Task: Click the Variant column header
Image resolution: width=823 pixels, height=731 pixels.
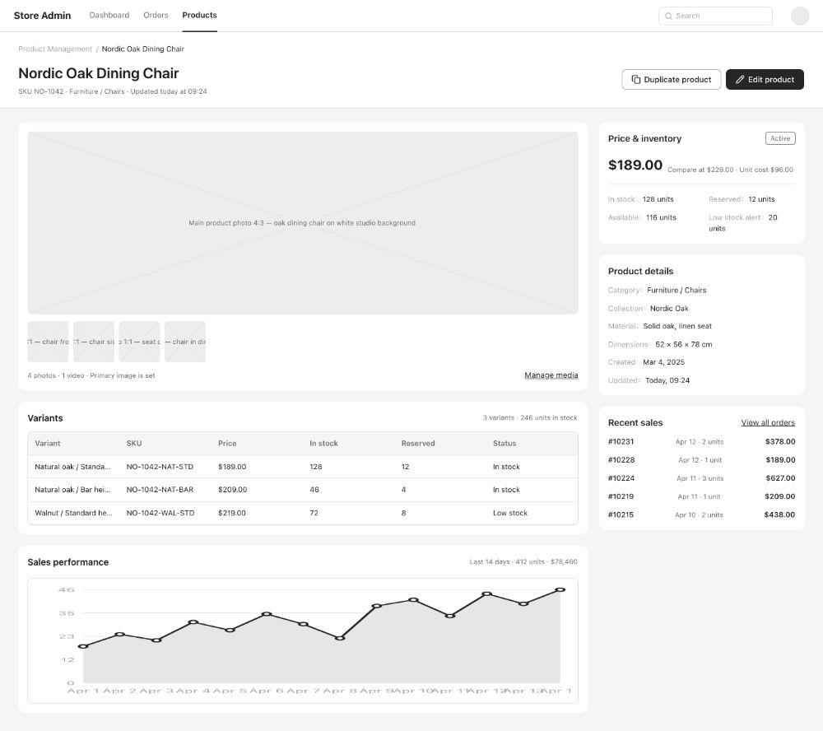Action: 47,443
